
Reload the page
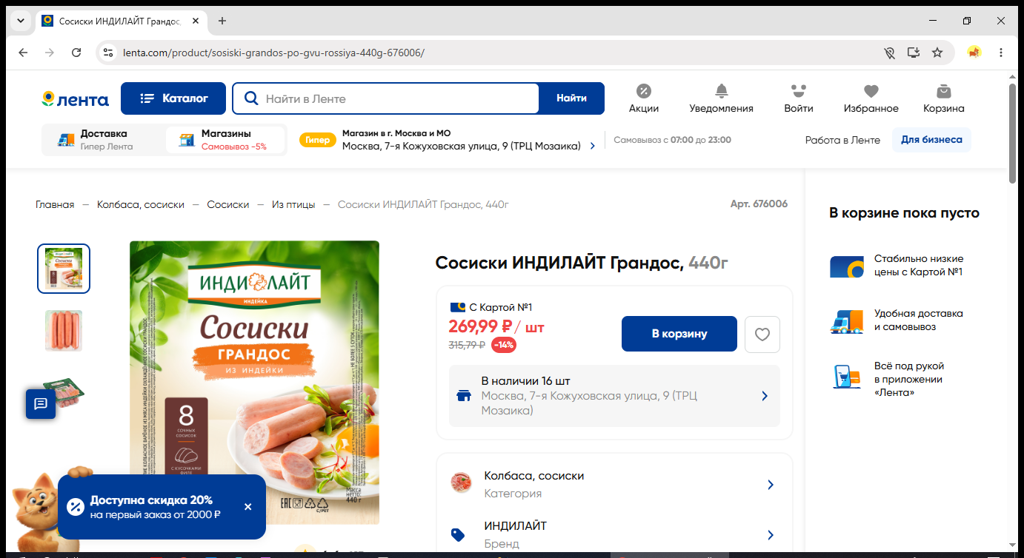76,53
